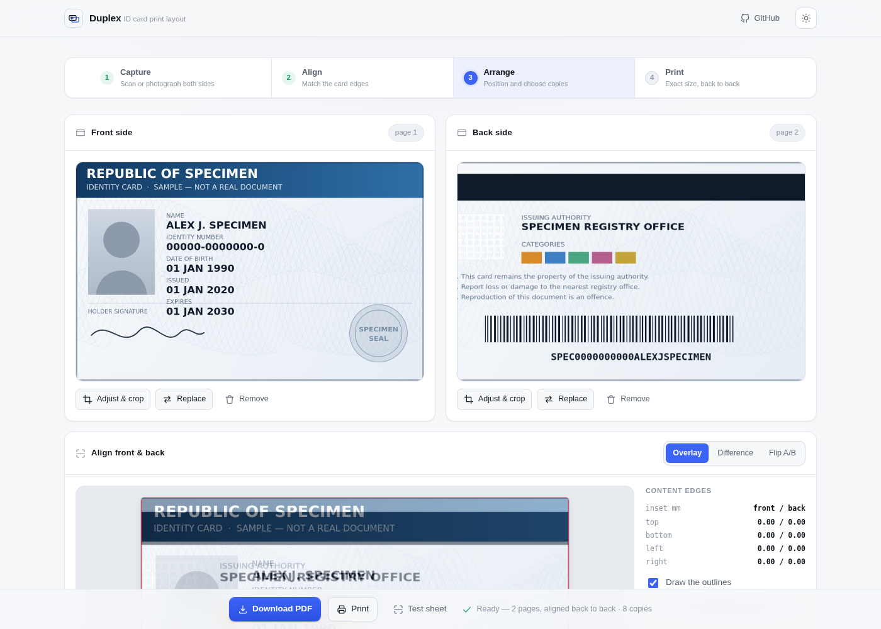Click the 'page 2' badge
Image resolution: width=881 pixels, height=629 pixels.
(787, 133)
